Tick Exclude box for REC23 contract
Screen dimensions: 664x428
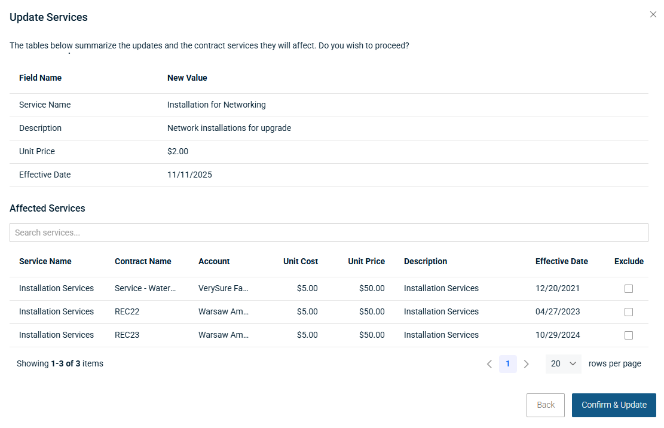pyautogui.click(x=628, y=335)
